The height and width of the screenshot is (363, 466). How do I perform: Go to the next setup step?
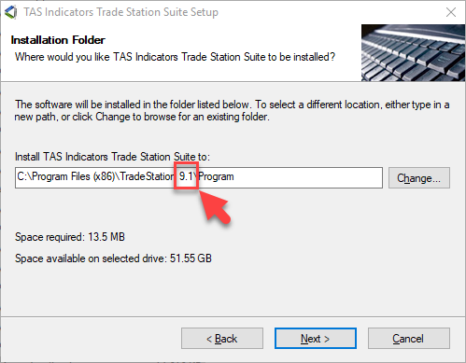click(316, 338)
